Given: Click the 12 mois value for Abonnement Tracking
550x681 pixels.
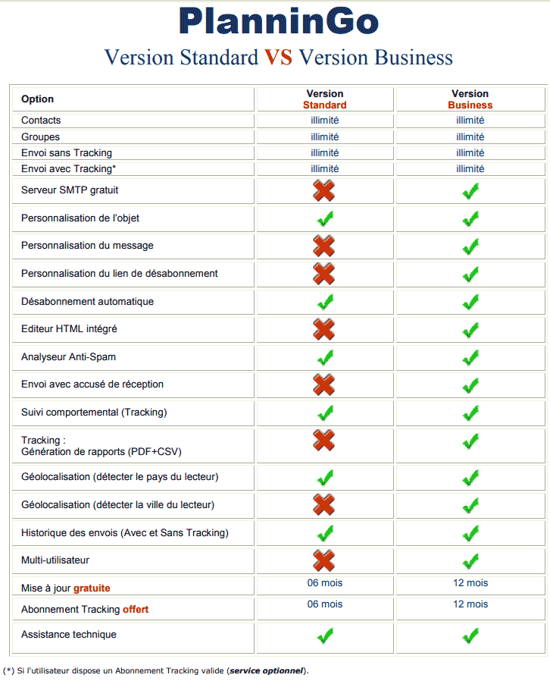Looking at the screenshot, I should [x=470, y=604].
